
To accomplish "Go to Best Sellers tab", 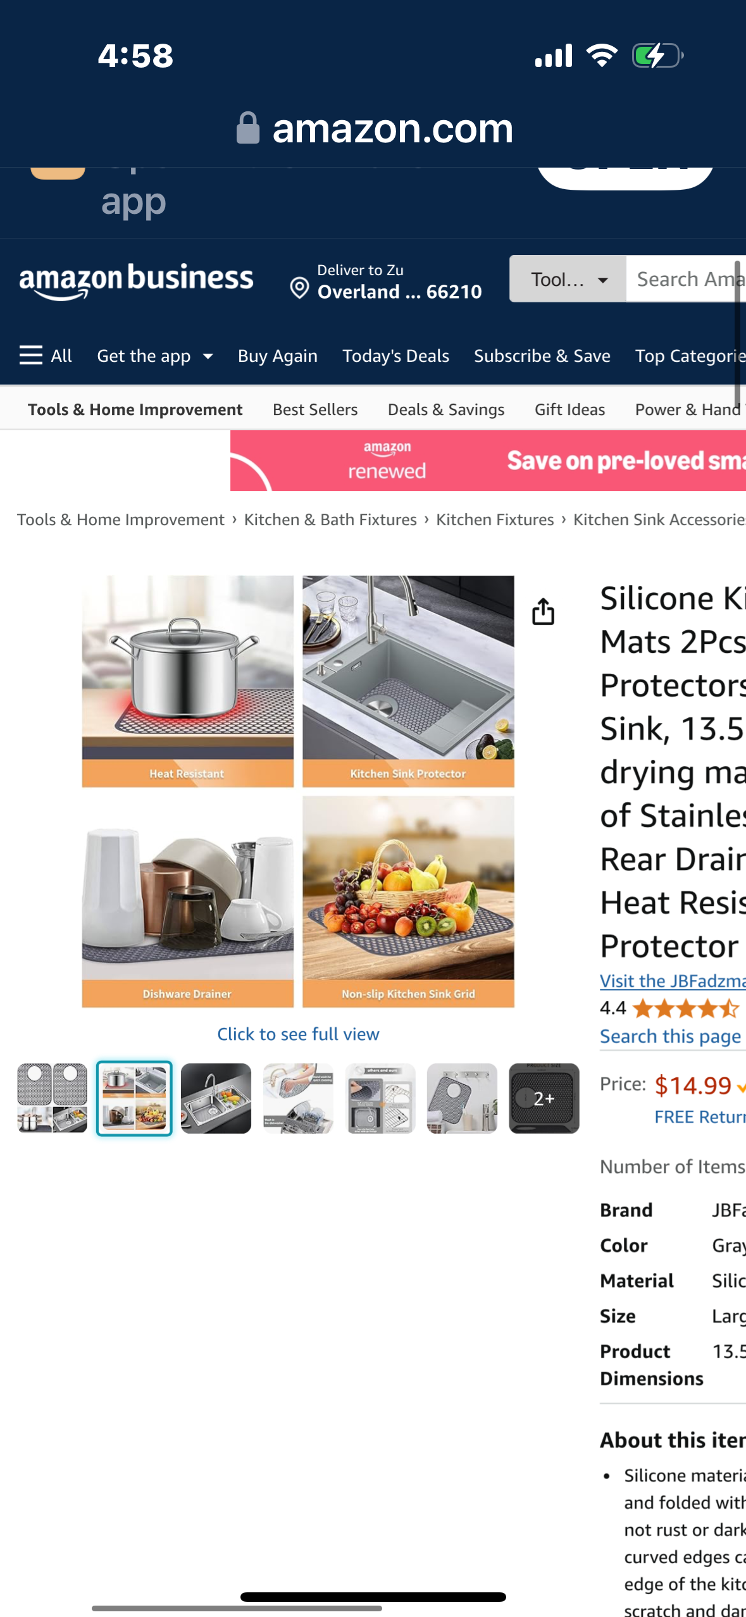I will 315,410.
